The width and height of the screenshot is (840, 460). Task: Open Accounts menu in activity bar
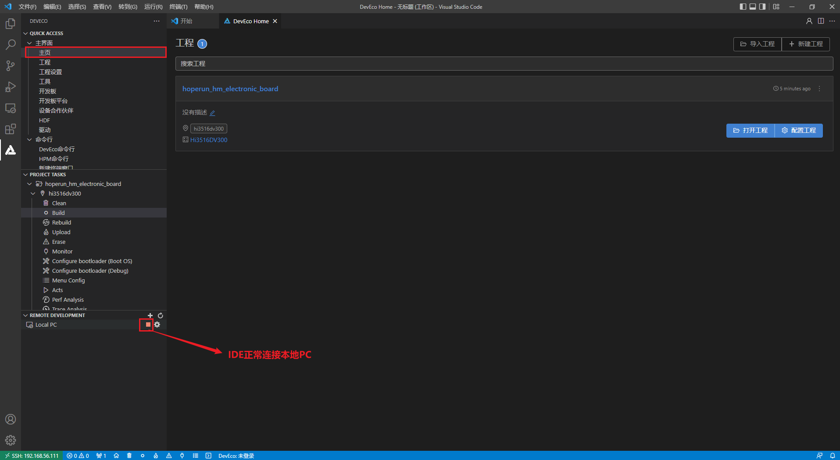(11, 419)
